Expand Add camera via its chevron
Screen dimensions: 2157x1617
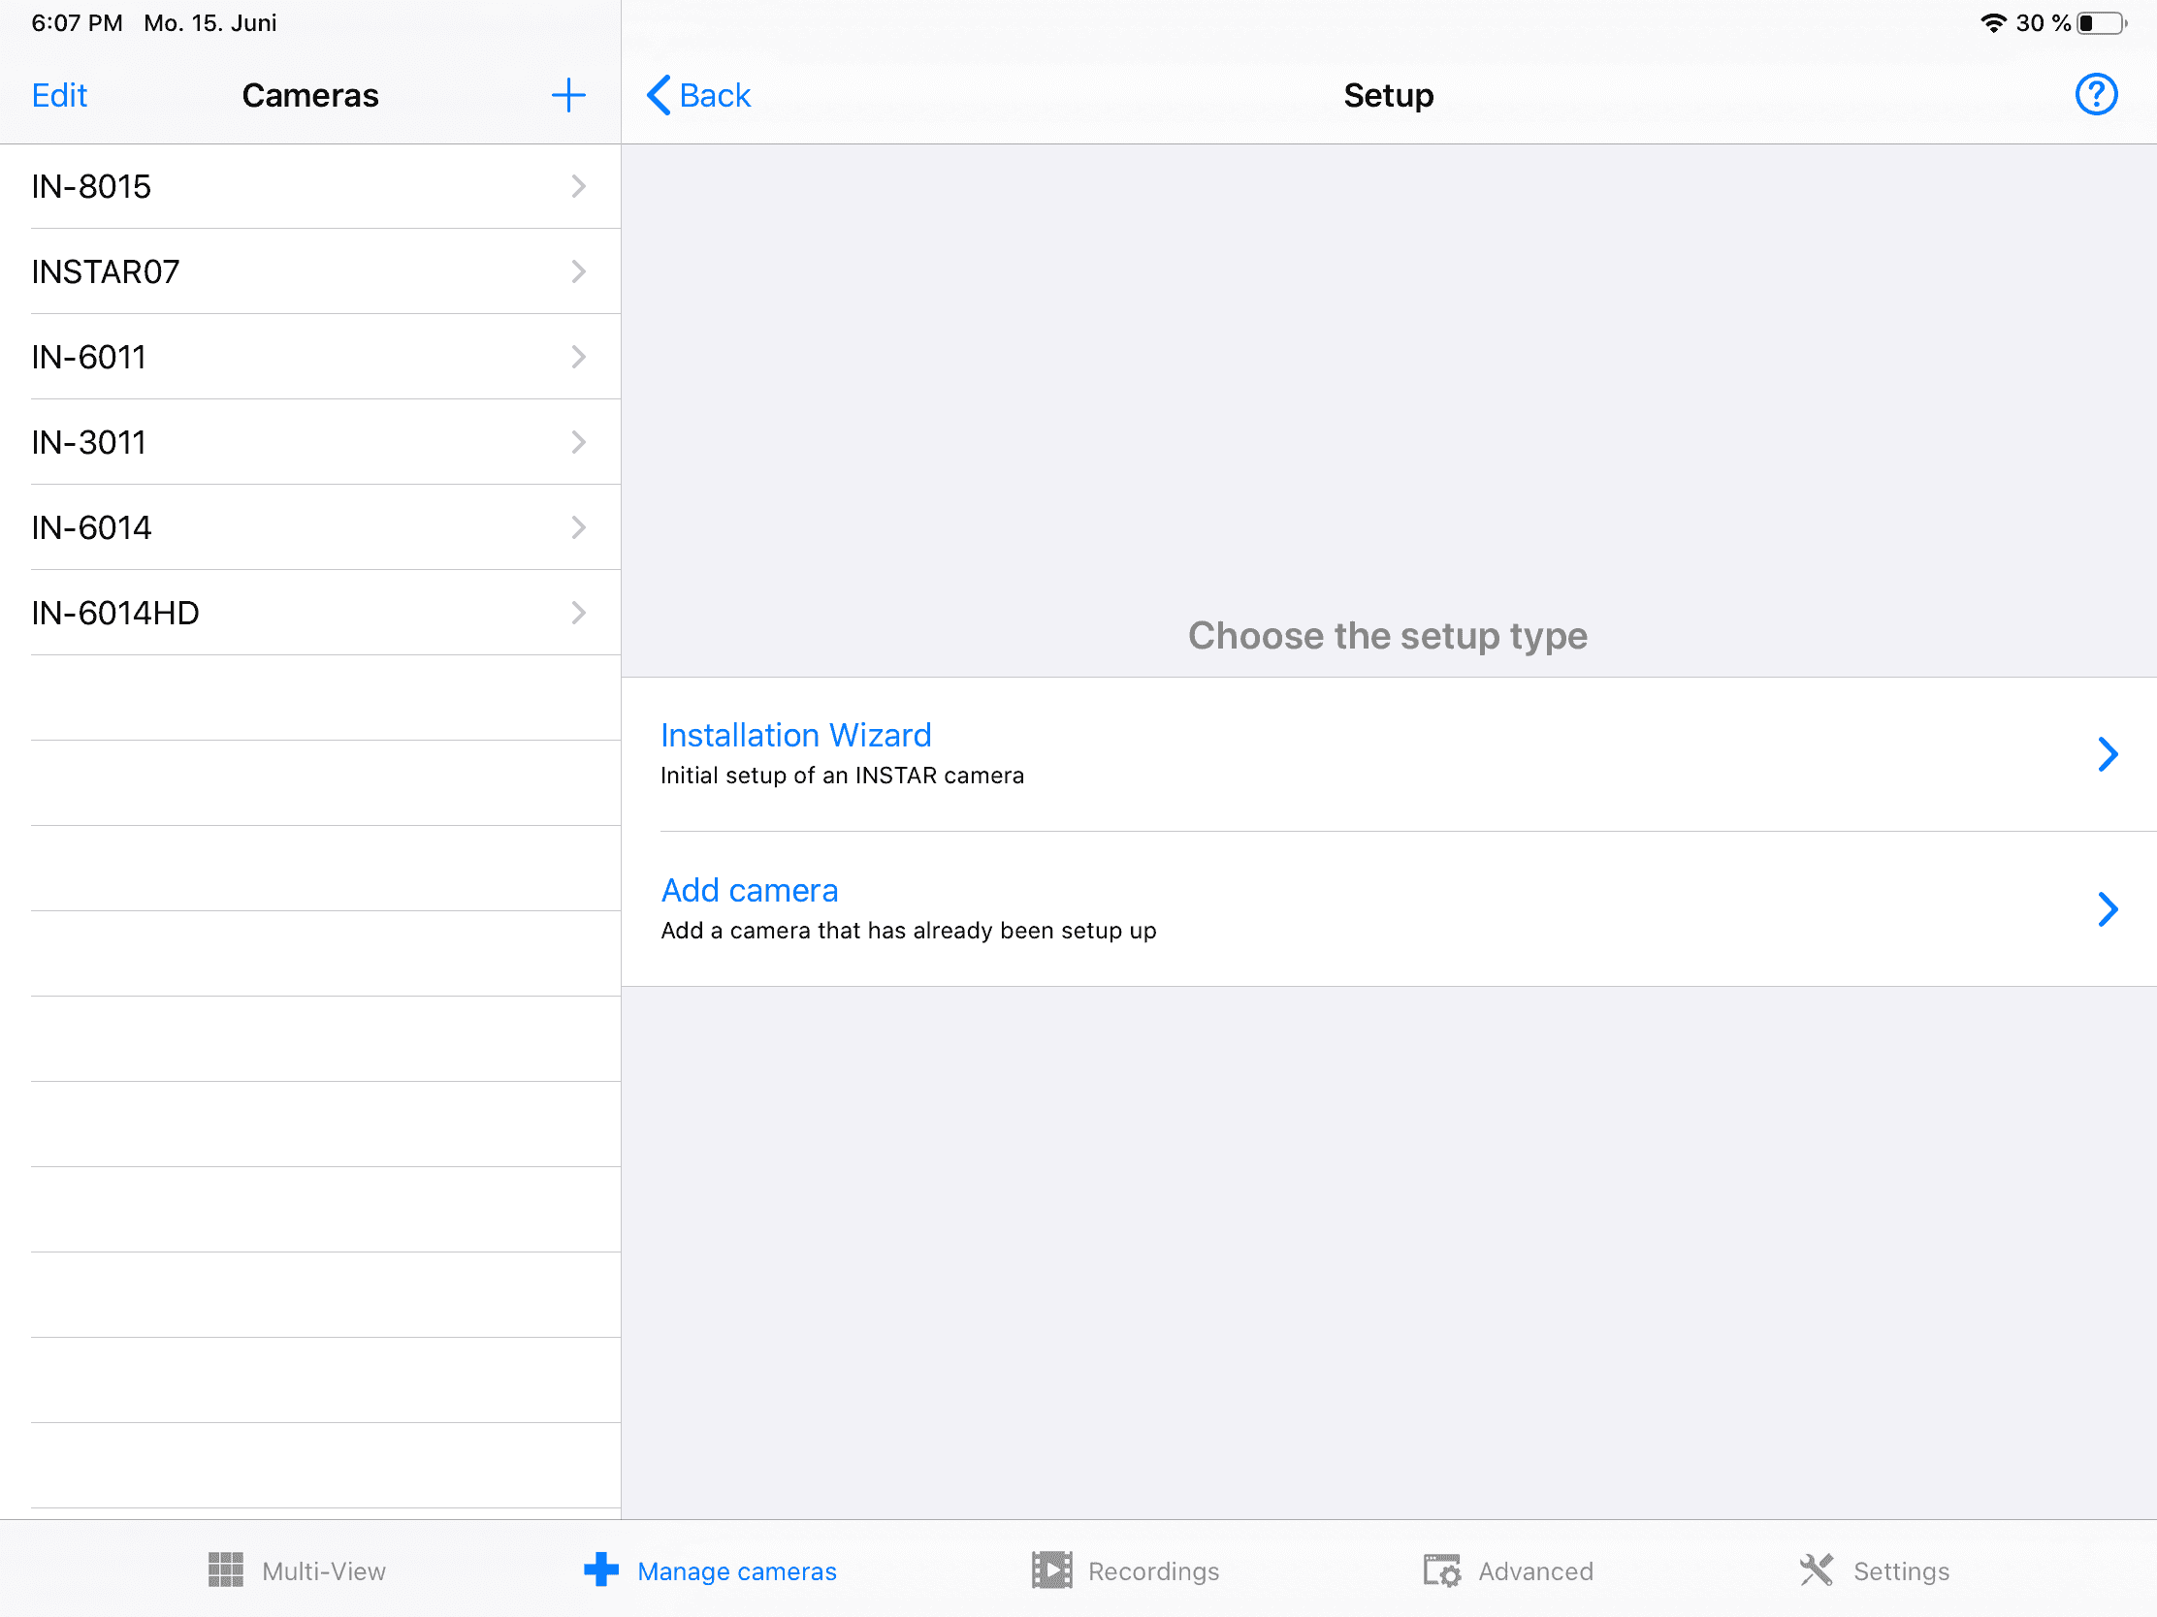coord(2107,909)
